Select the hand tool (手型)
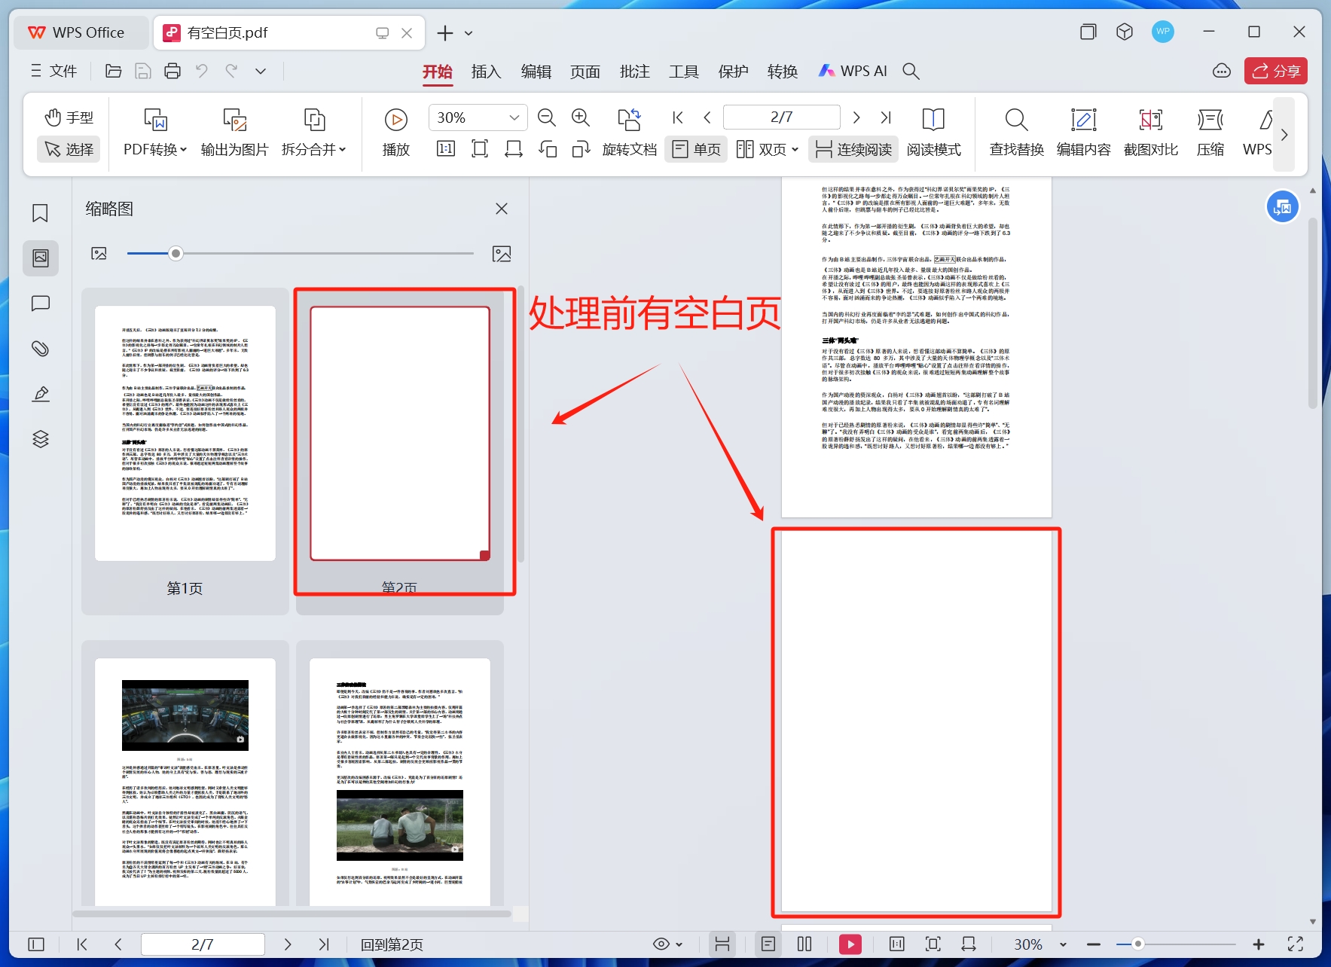The width and height of the screenshot is (1331, 967). tap(68, 117)
